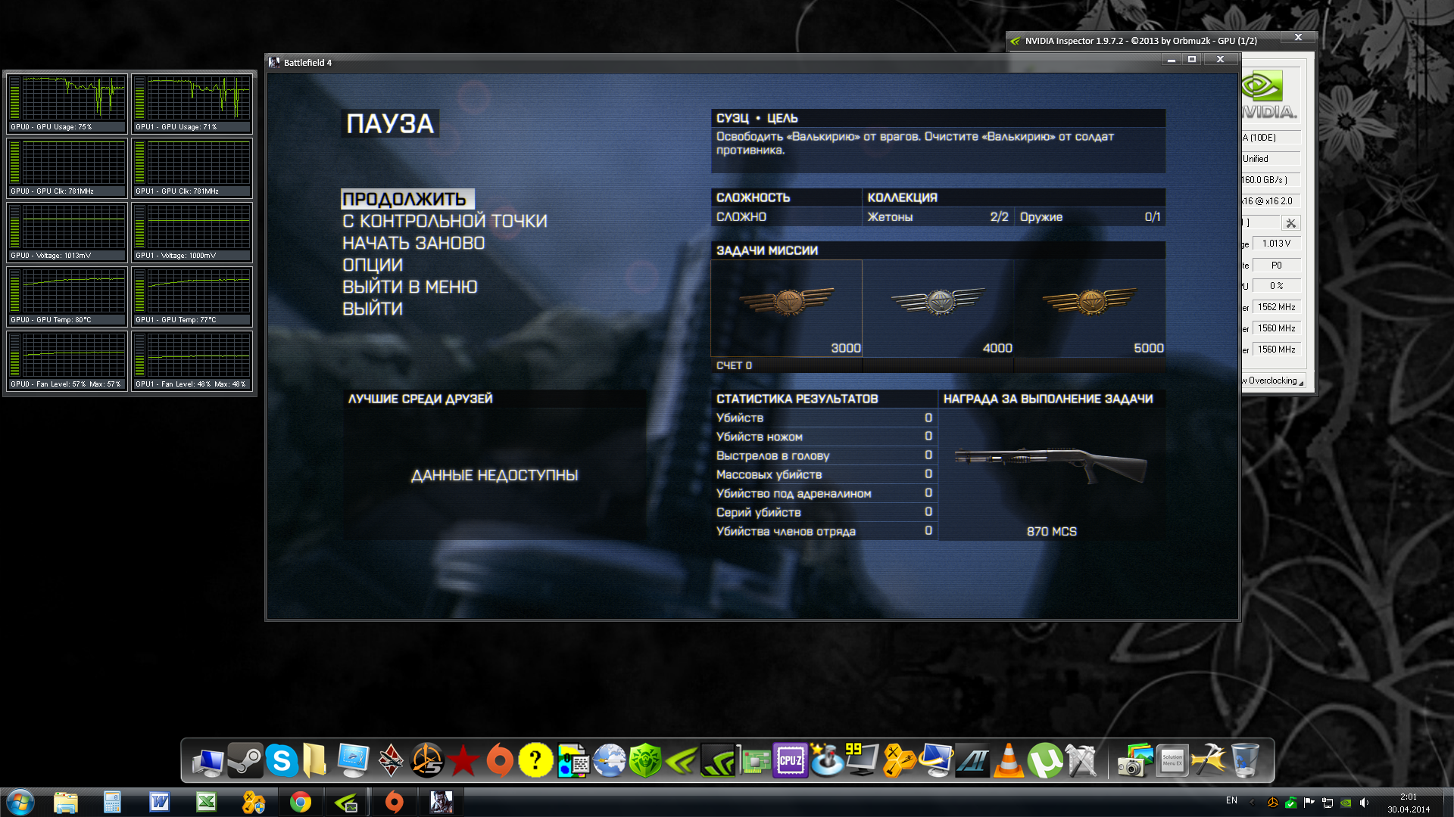Launch Dr.Web green shield from dock
This screenshot has width=1454, height=817.
[645, 760]
